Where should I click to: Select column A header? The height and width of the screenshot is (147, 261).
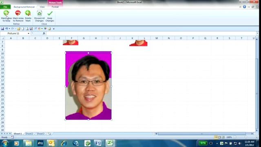click(x=11, y=38)
